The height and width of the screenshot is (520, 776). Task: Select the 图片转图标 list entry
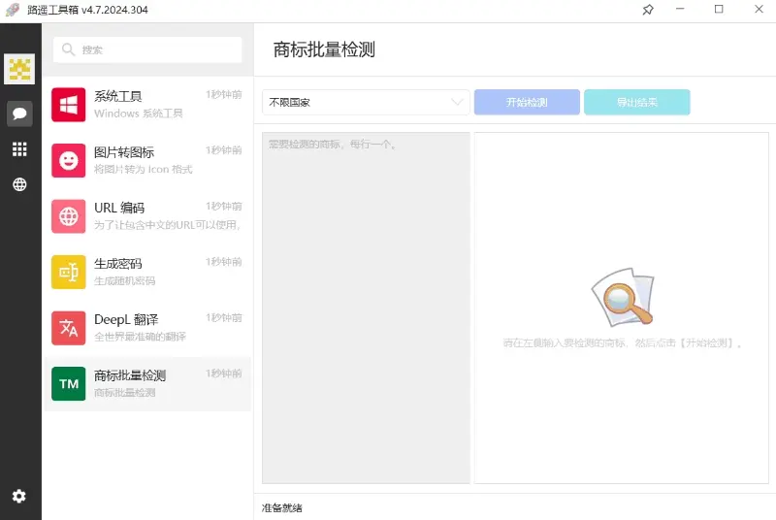pos(147,160)
